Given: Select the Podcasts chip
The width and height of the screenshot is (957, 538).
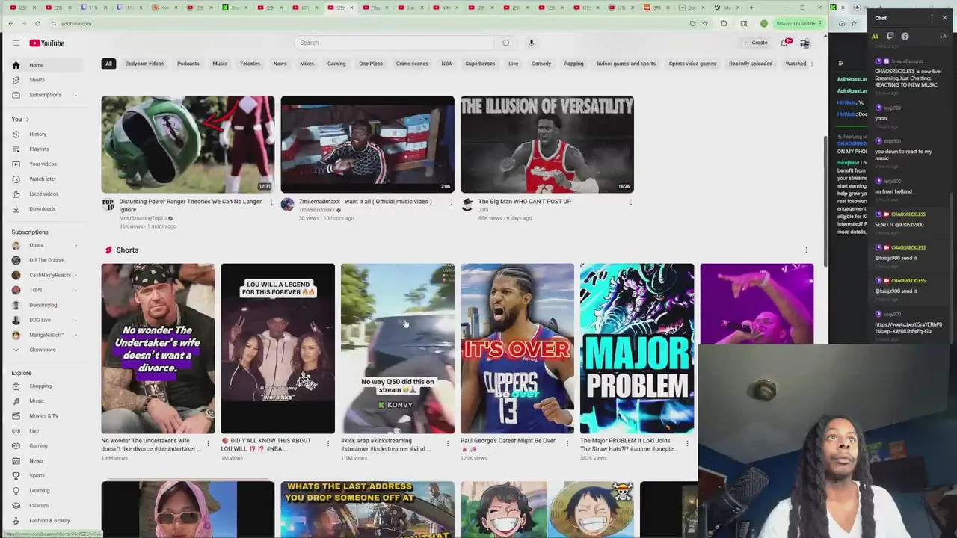Looking at the screenshot, I should tap(188, 64).
